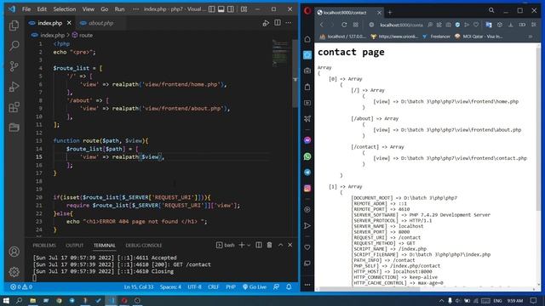Image resolution: width=545 pixels, height=306 pixels.
Task: Toggle the bottom panel visibility
Action: coord(221,9)
